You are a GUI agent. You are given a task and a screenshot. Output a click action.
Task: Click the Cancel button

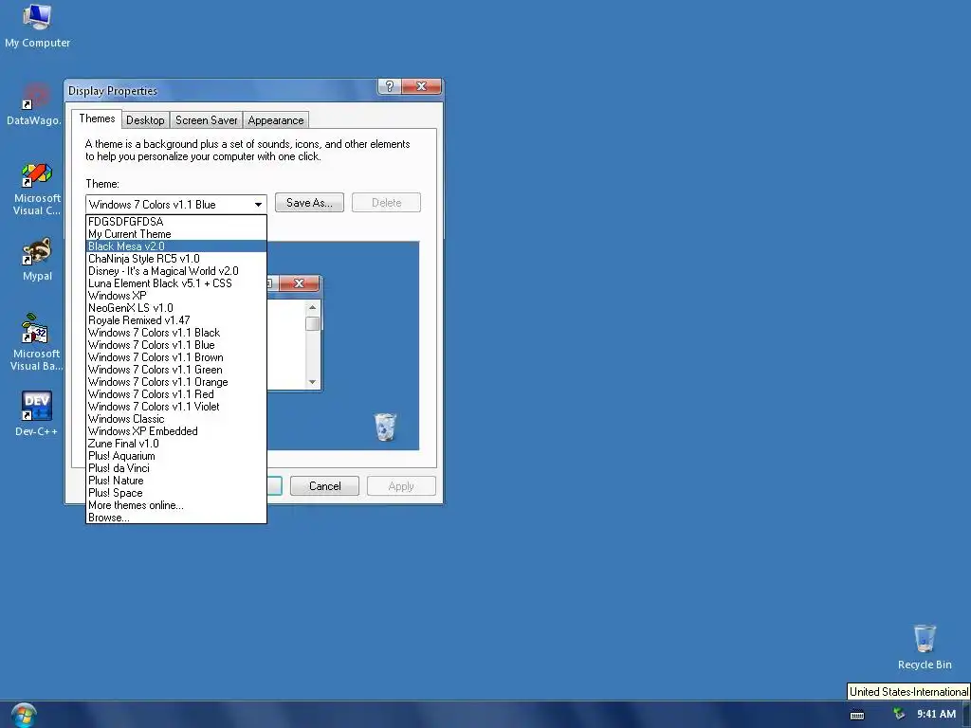coord(324,486)
